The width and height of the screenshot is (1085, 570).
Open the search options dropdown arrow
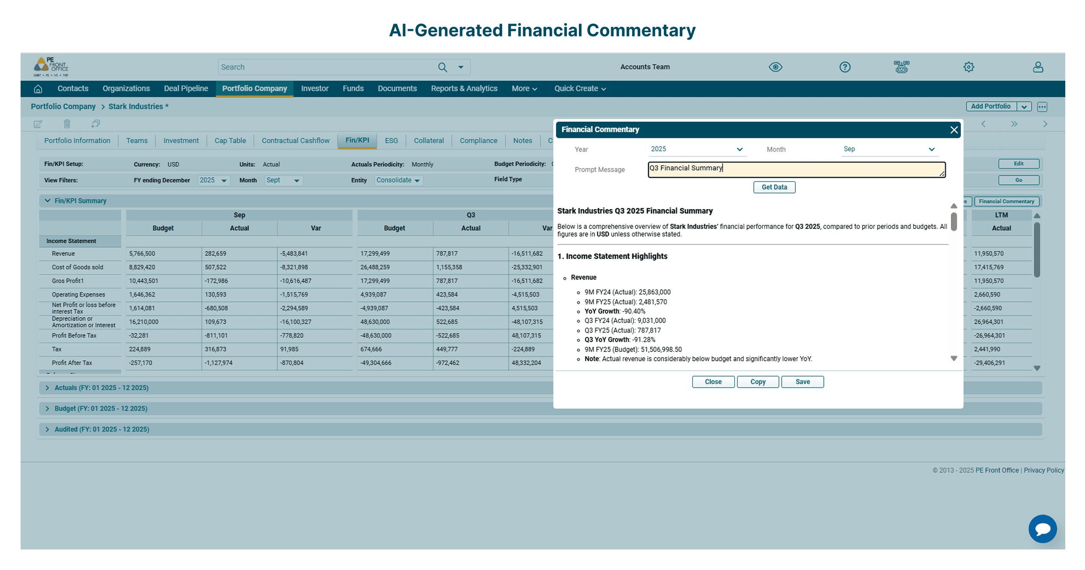point(461,67)
